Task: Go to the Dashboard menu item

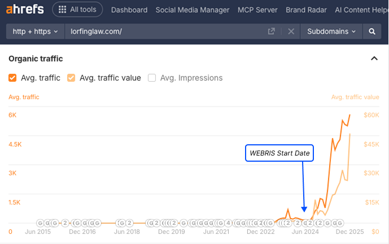Action: pyautogui.click(x=129, y=10)
